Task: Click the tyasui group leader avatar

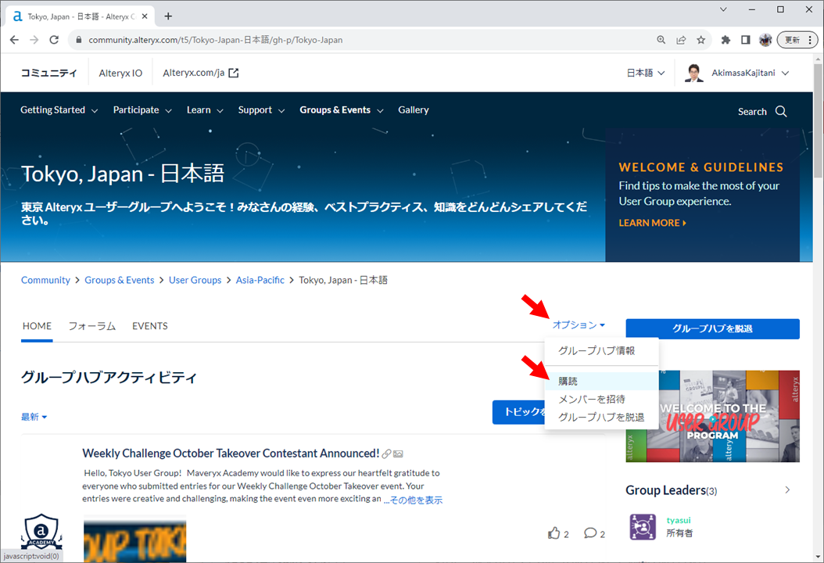Action: coord(643,526)
